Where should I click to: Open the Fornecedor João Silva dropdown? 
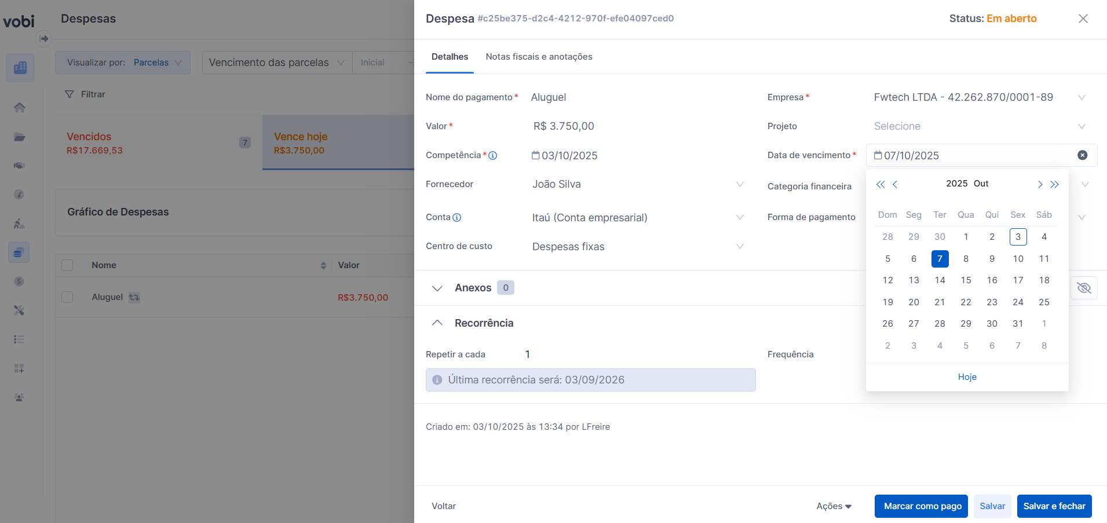(637, 184)
